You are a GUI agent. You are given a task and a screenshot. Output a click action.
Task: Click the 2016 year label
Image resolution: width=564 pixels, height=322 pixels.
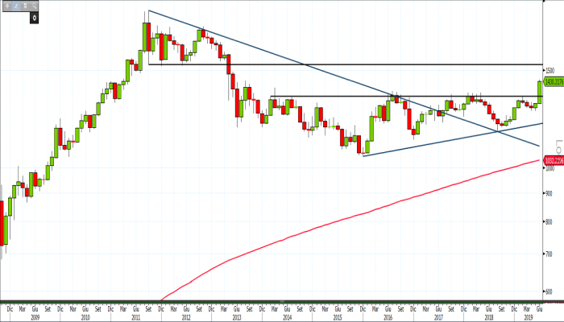pos(388,318)
